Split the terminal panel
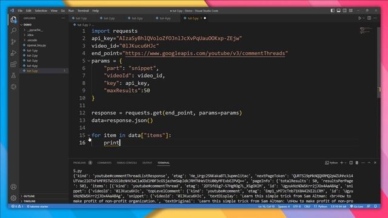Screen dimensions: 388x218 [x=351, y=163]
